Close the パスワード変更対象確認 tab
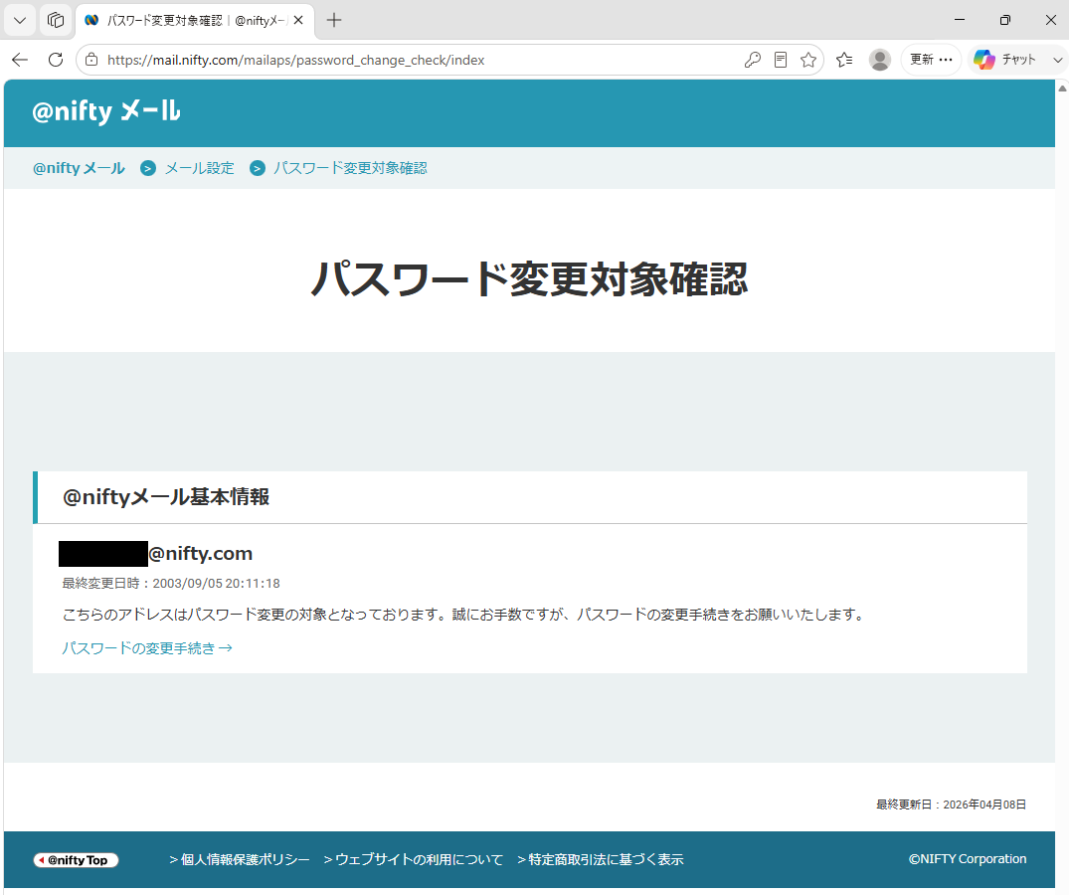This screenshot has height=895, width=1069. (298, 21)
